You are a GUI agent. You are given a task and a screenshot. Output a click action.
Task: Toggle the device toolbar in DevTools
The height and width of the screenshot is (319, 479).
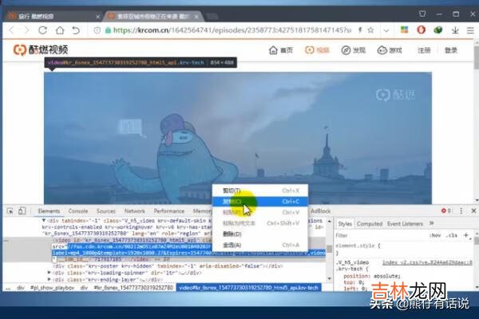(x=24, y=211)
